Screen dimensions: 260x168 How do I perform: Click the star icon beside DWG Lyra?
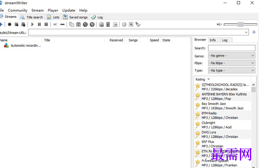click(x=198, y=133)
